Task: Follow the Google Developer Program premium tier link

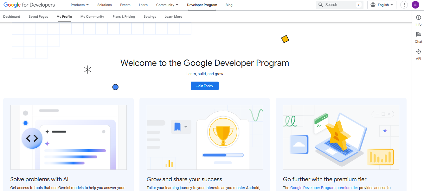Action: click(324, 188)
